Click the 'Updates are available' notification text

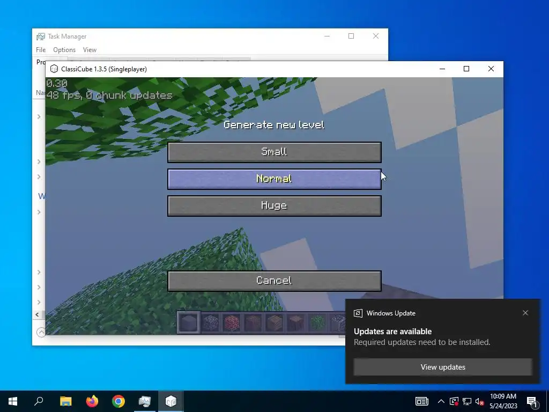(392, 332)
